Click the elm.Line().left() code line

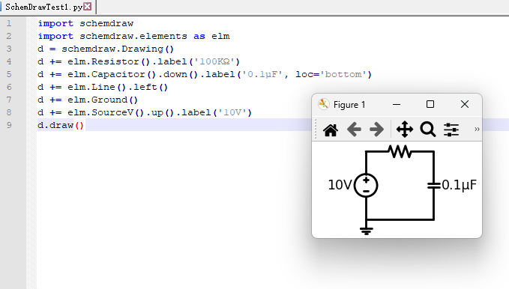click(x=103, y=87)
